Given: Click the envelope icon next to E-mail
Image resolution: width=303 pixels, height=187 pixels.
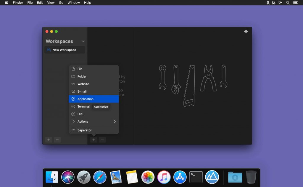Looking at the screenshot, I should [x=73, y=91].
